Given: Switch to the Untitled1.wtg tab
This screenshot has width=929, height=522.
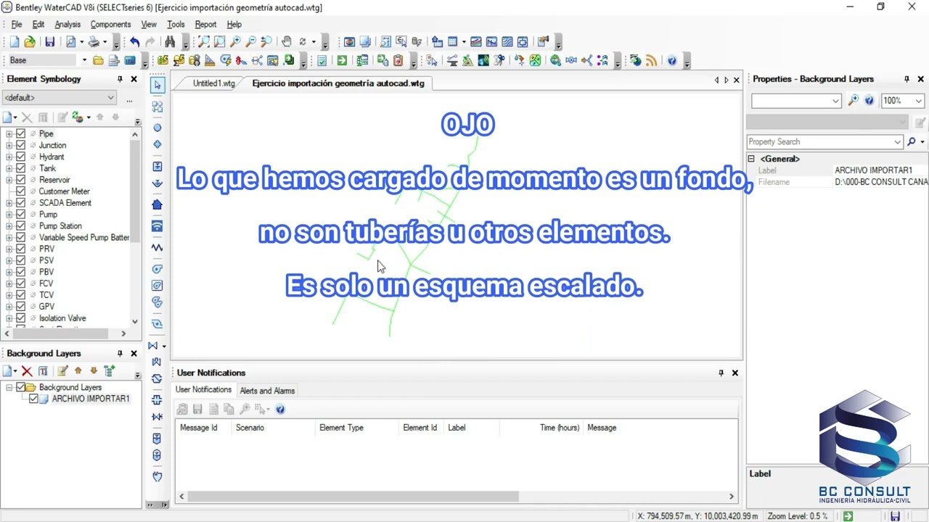Looking at the screenshot, I should click(x=213, y=83).
